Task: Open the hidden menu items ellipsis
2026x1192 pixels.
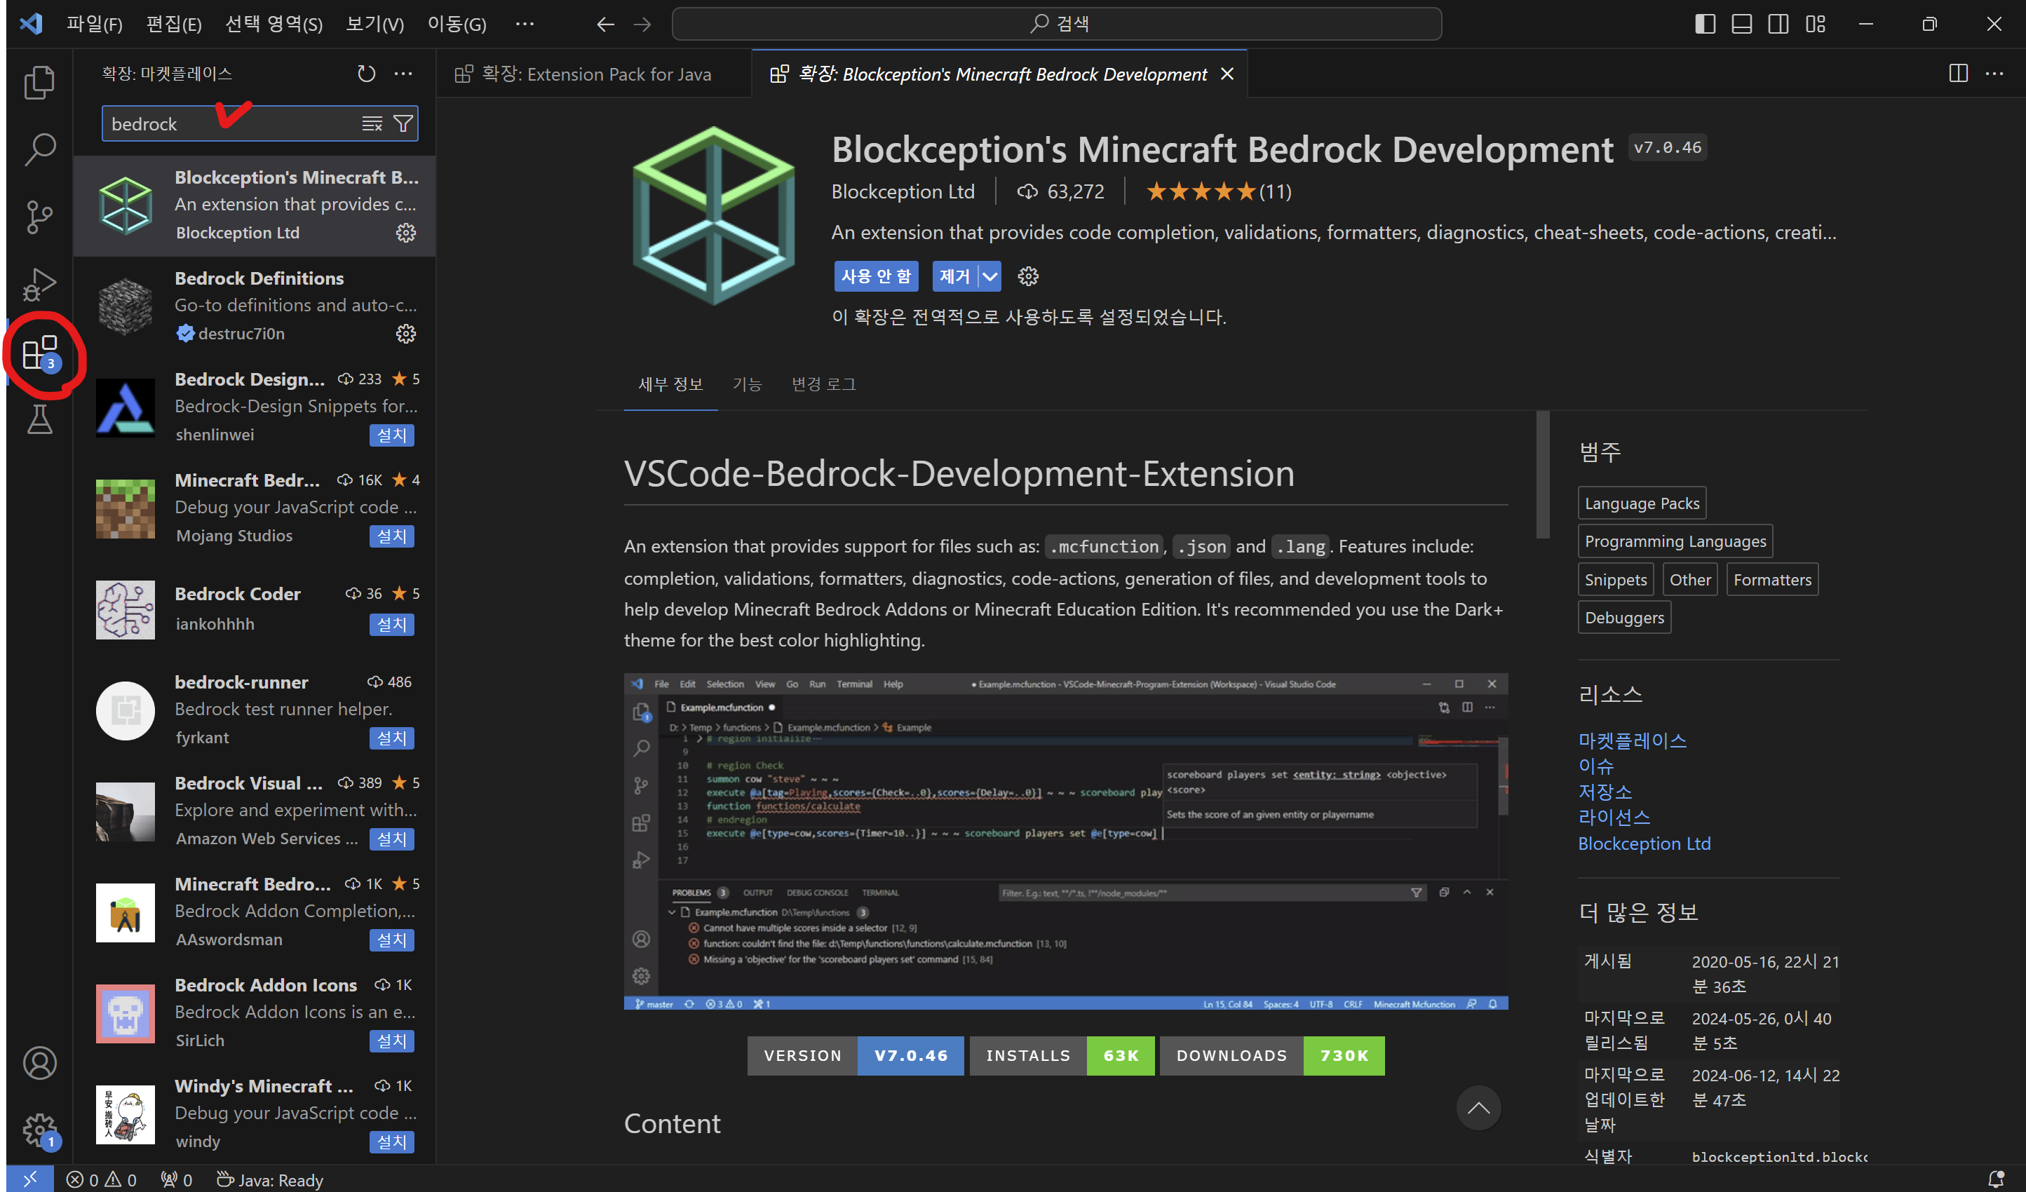Action: pos(524,24)
